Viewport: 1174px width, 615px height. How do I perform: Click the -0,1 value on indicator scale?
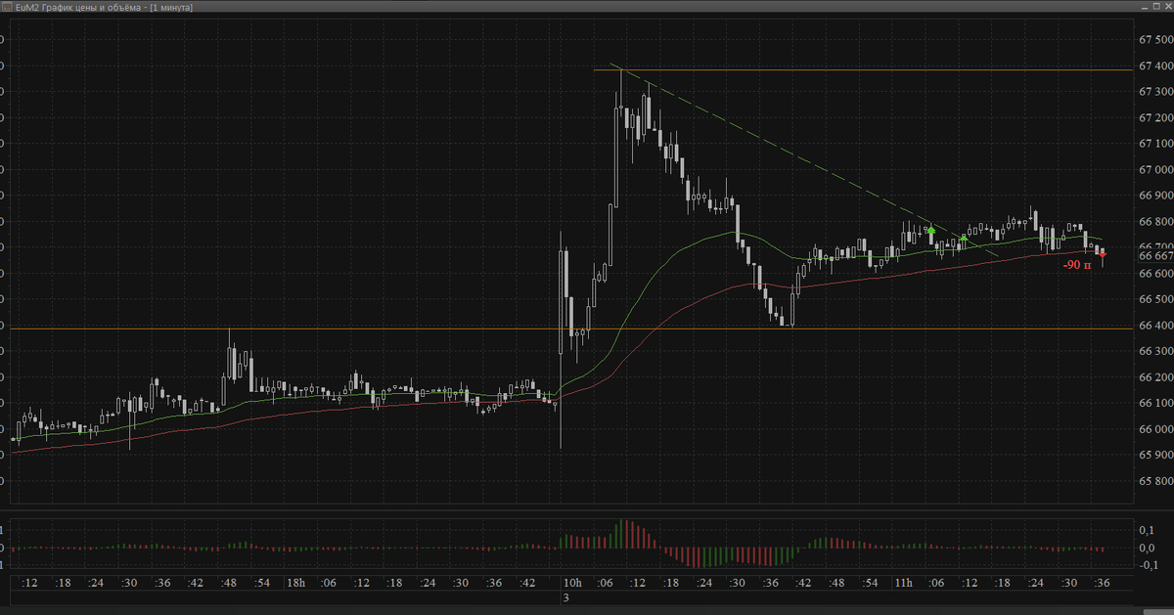(x=1149, y=565)
